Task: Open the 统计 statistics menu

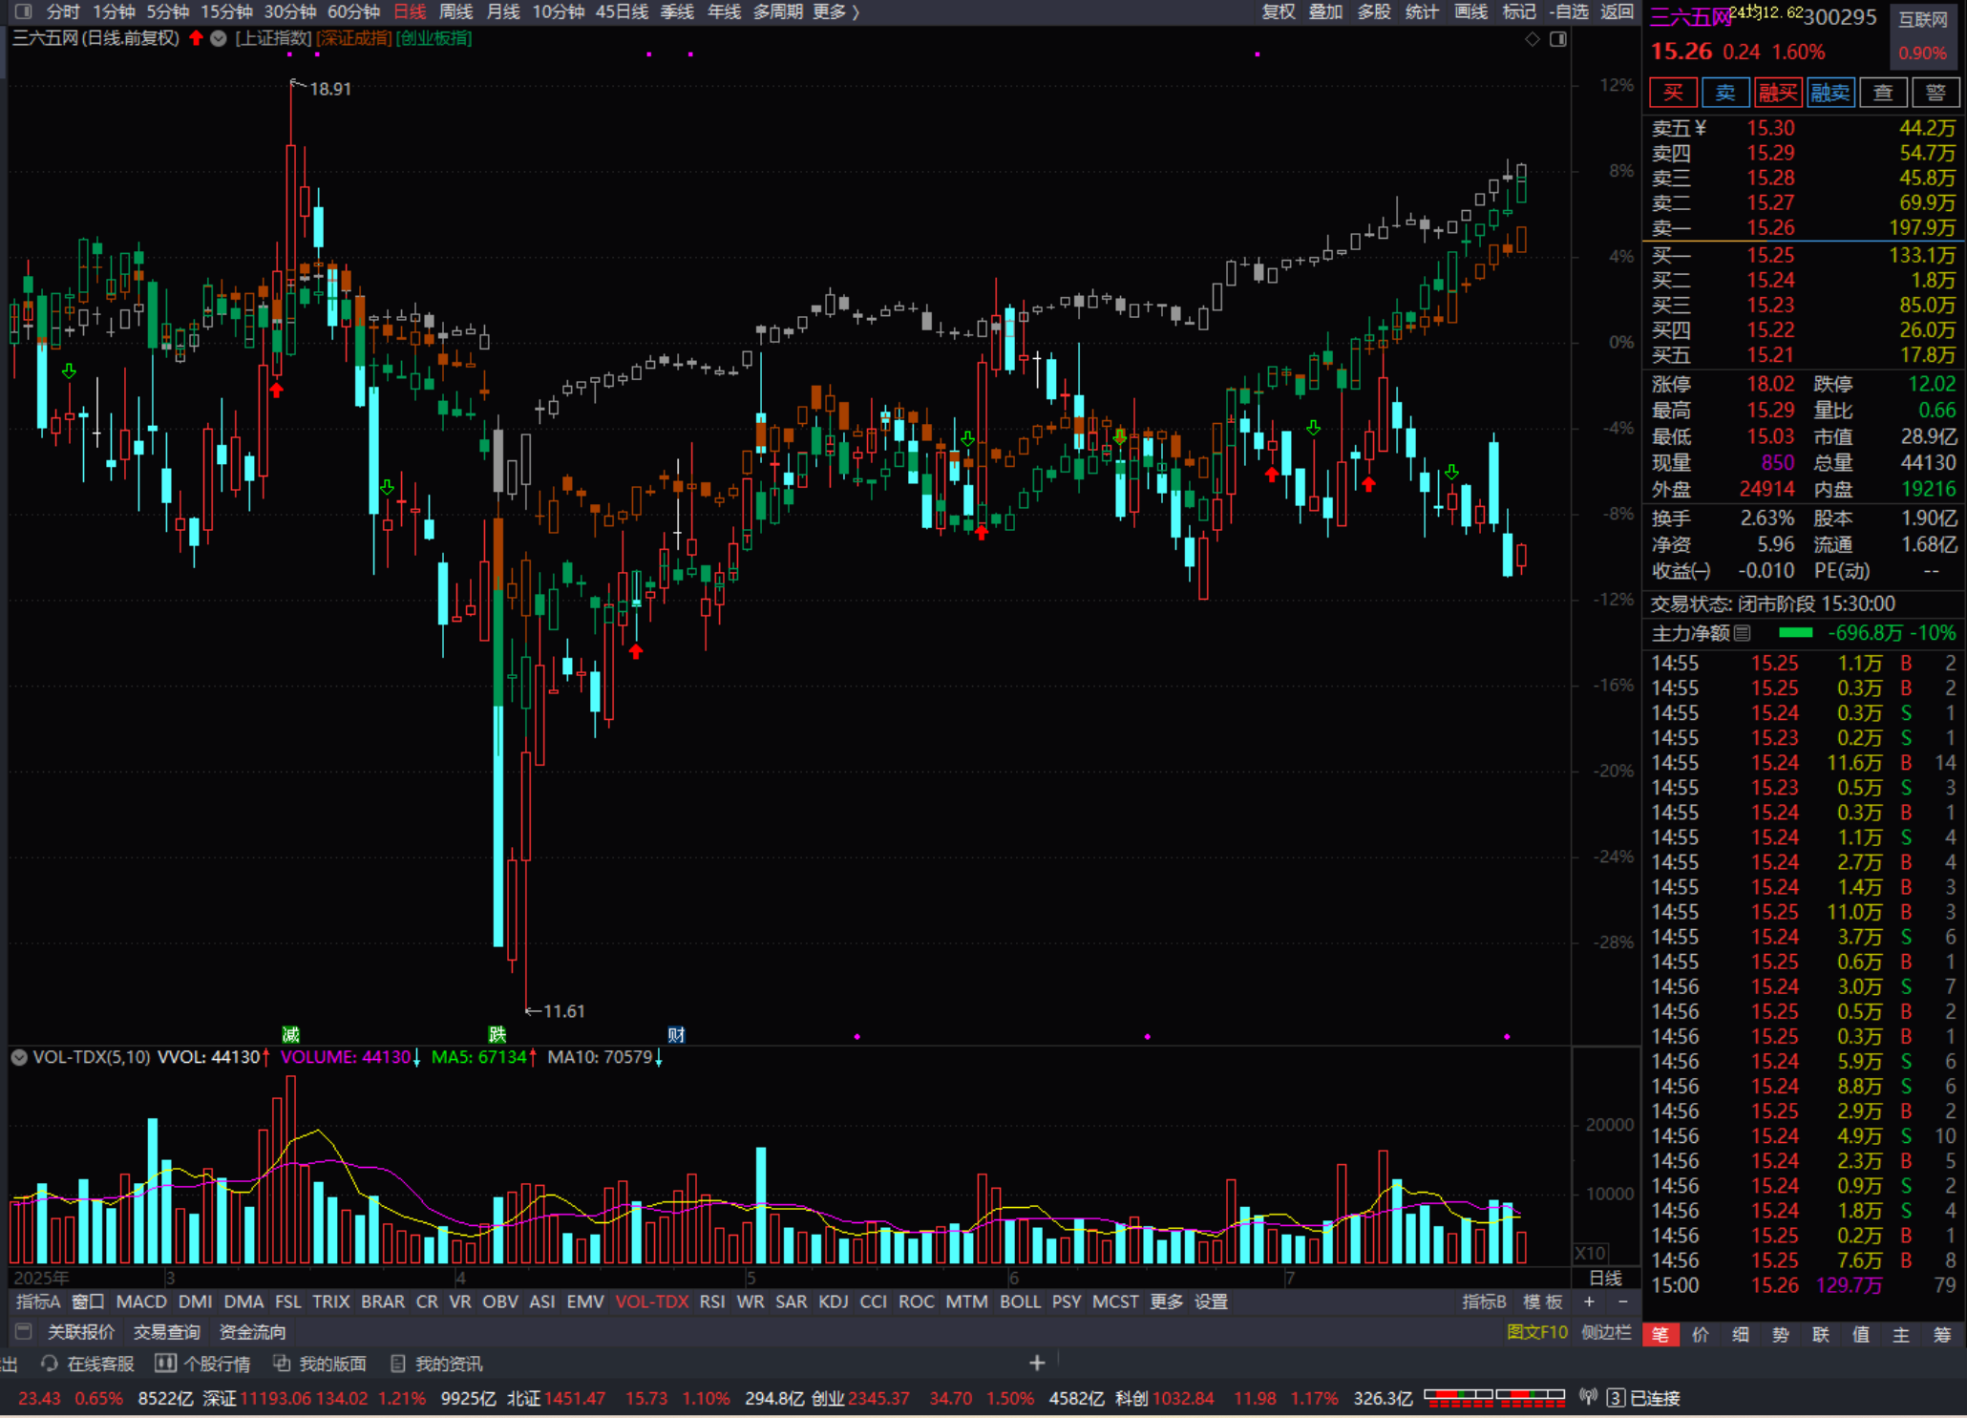Action: (x=1422, y=11)
